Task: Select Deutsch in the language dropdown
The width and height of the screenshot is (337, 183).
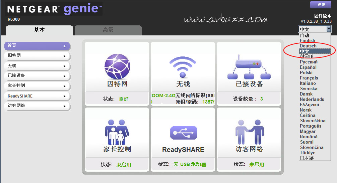Action: 308,46
